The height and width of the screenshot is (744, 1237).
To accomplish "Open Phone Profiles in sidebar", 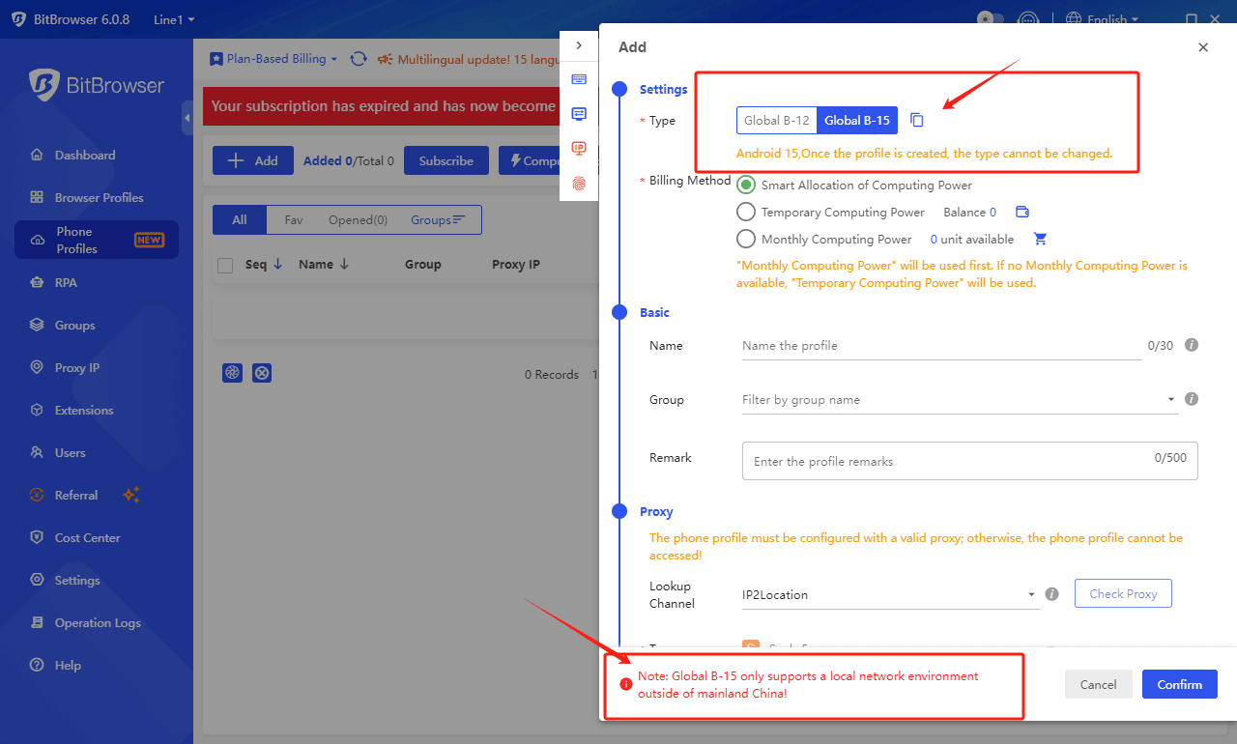I will (97, 240).
